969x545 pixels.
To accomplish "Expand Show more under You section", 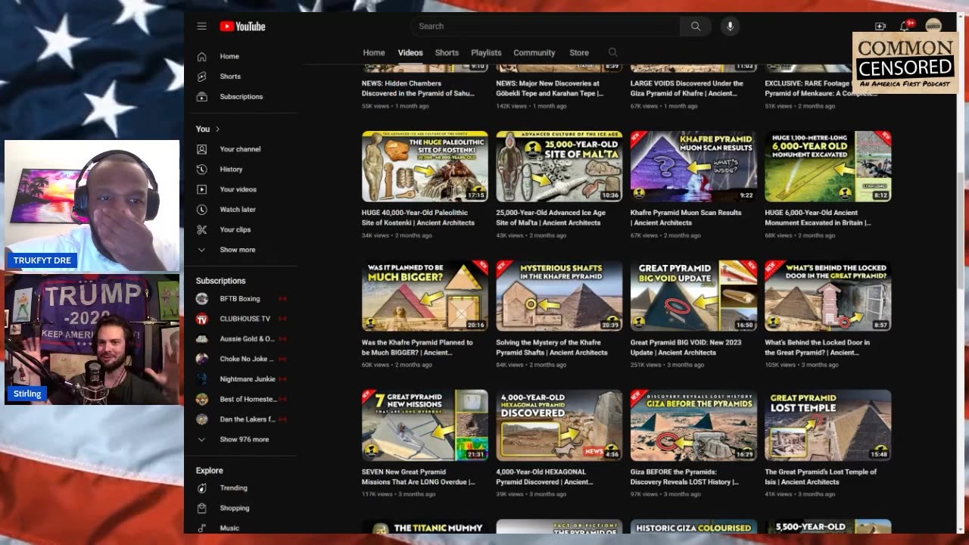I will click(238, 250).
